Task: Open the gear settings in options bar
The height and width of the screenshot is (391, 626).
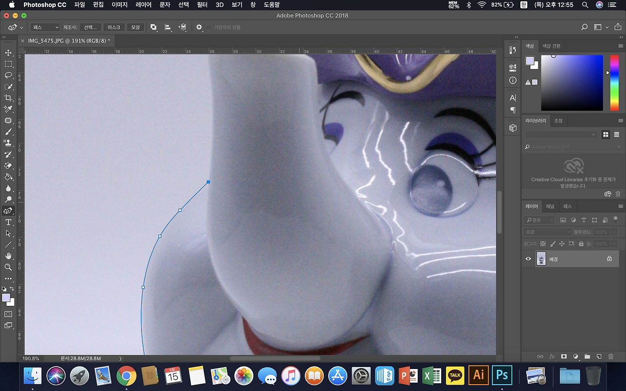Action: pyautogui.click(x=200, y=27)
